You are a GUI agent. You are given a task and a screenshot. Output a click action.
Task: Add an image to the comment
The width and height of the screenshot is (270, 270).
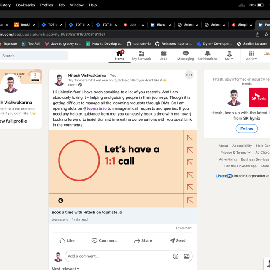[186, 256]
